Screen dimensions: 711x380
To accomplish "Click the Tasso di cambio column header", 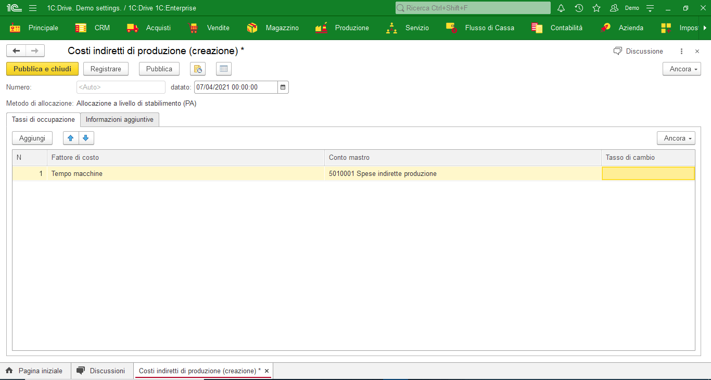I will tap(648, 157).
